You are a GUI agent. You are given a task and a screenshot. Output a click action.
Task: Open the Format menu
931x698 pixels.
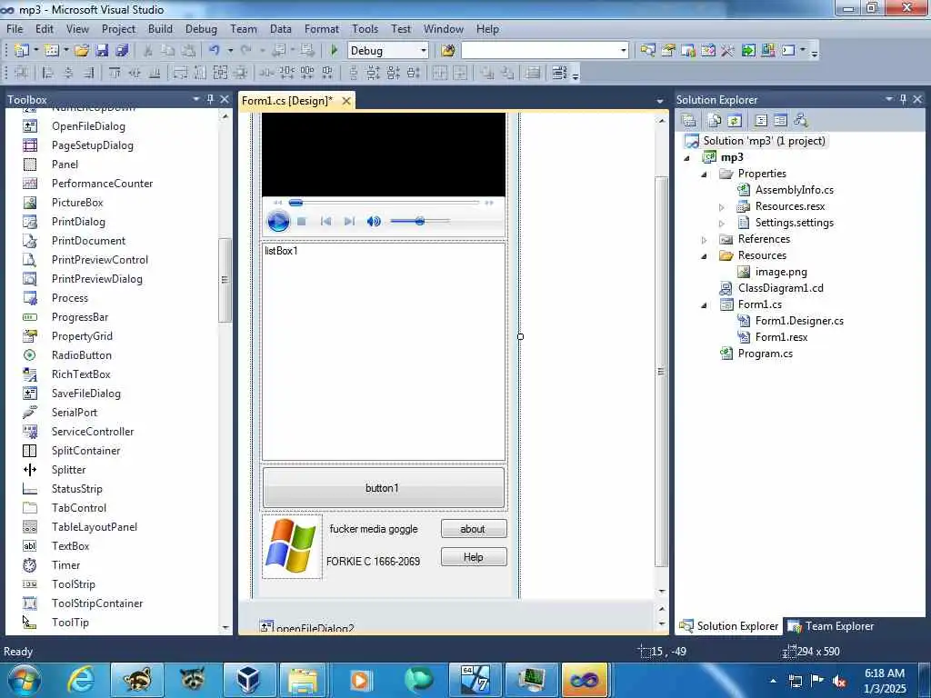[321, 28]
